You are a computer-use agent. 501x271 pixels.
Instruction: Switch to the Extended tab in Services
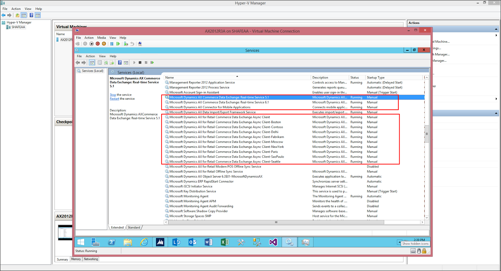(x=117, y=228)
